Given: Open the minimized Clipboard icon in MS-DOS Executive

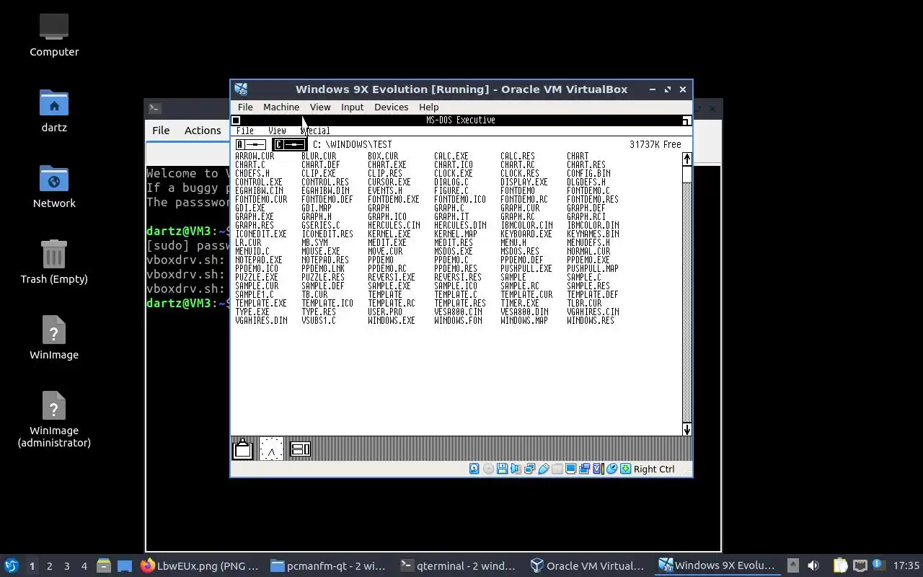Looking at the screenshot, I should tap(243, 449).
